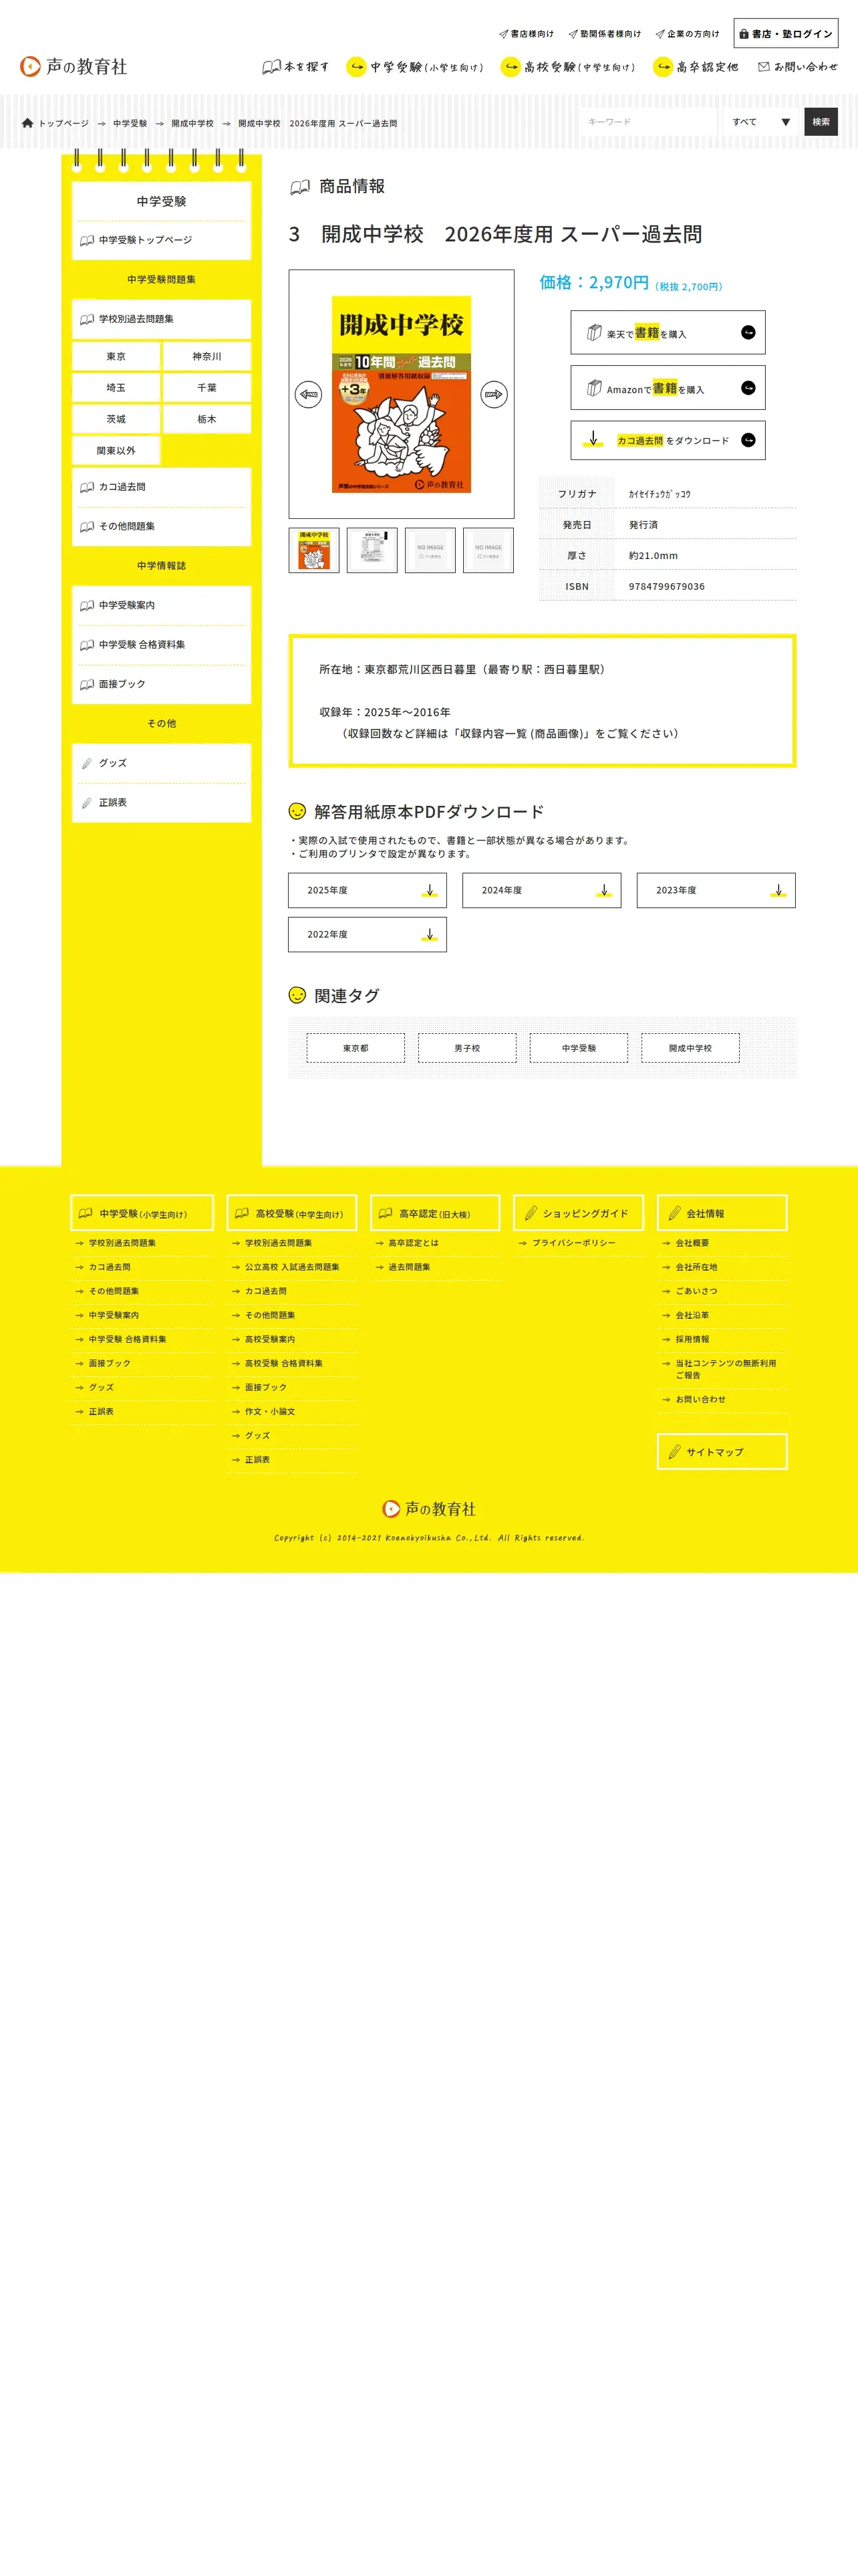Click the home icon in breadcrumb
Viewport: 858px width, 2576px height.
tap(27, 123)
